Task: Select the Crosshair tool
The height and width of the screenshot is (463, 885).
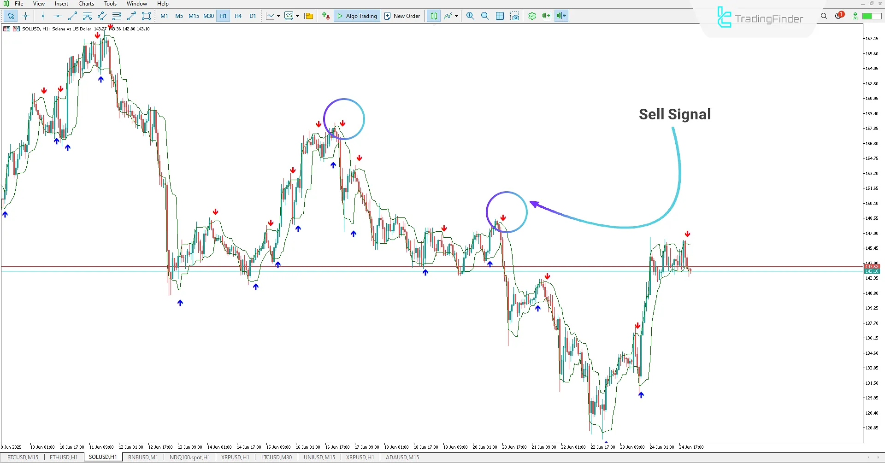Action: tap(26, 16)
